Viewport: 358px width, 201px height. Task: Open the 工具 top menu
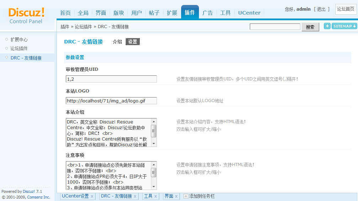[x=226, y=13]
